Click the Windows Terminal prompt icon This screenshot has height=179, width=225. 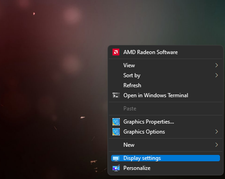[x=116, y=95]
